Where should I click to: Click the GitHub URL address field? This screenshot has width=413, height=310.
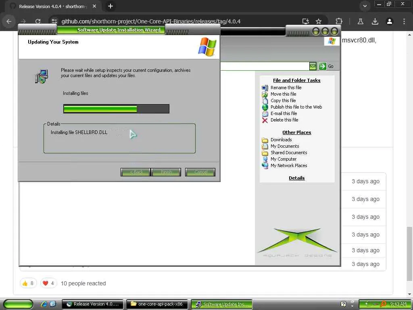151,21
